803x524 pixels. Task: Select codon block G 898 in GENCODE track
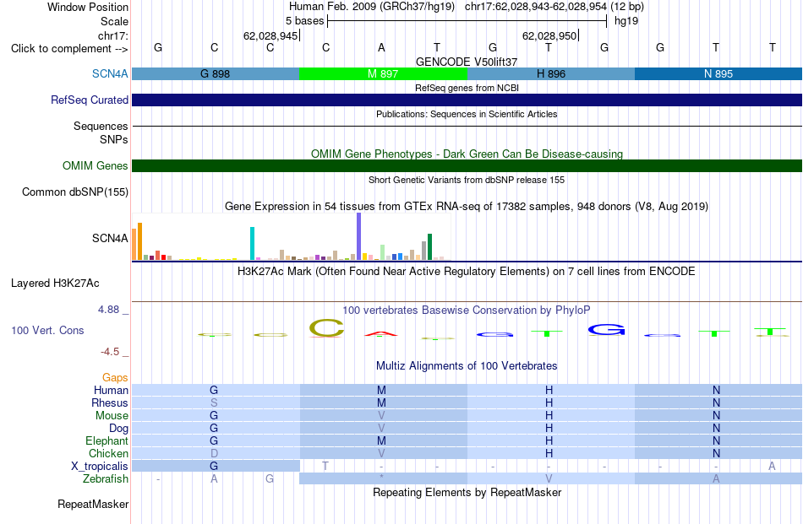pyautogui.click(x=215, y=73)
